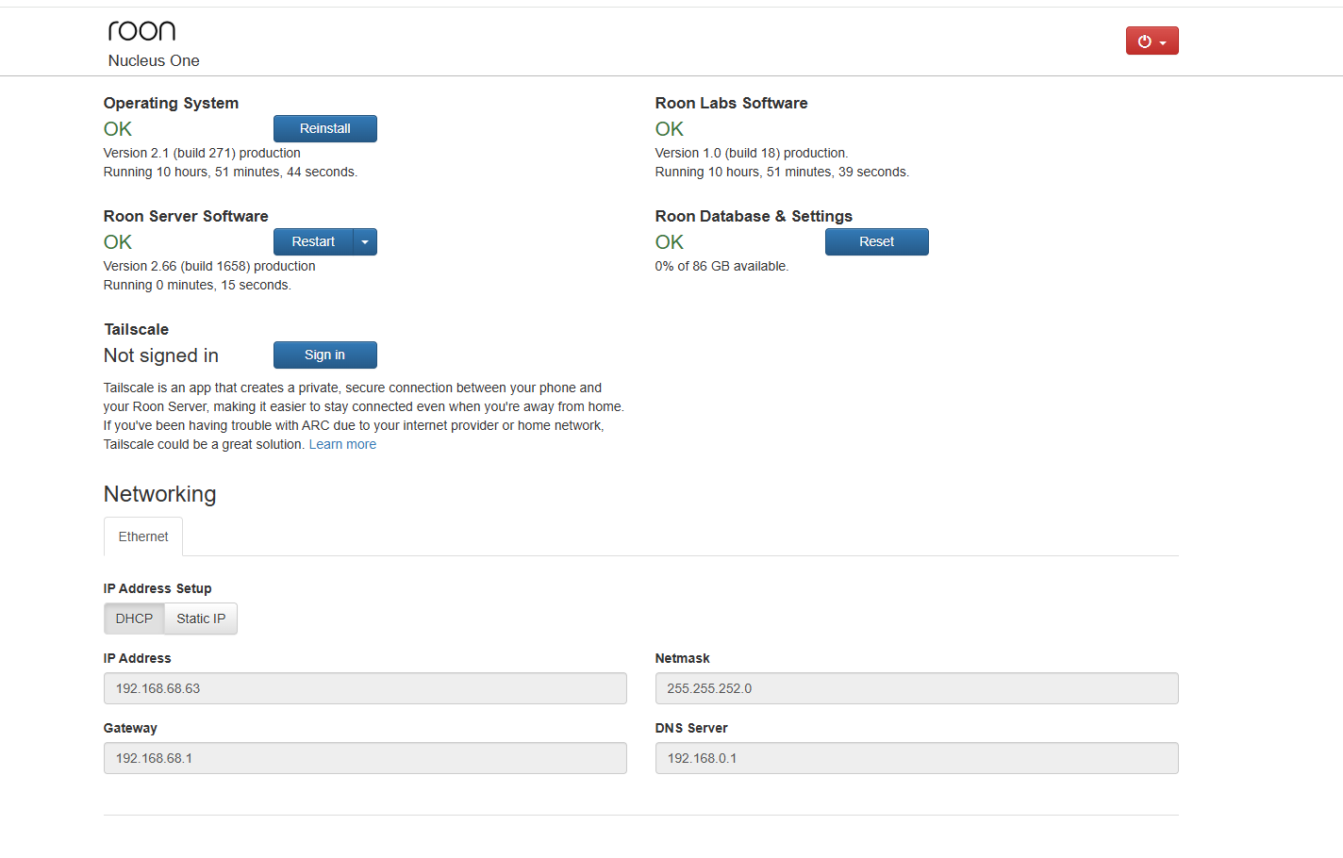
Task: Reinstall the Operating System
Action: click(325, 128)
